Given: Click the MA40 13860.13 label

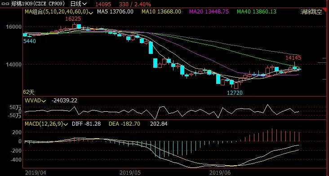Looking at the screenshot, I should coord(257,12).
